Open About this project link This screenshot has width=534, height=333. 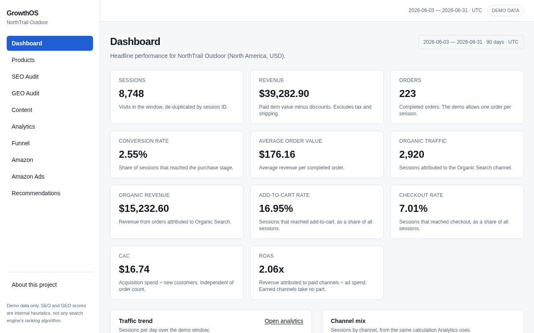(x=50, y=285)
